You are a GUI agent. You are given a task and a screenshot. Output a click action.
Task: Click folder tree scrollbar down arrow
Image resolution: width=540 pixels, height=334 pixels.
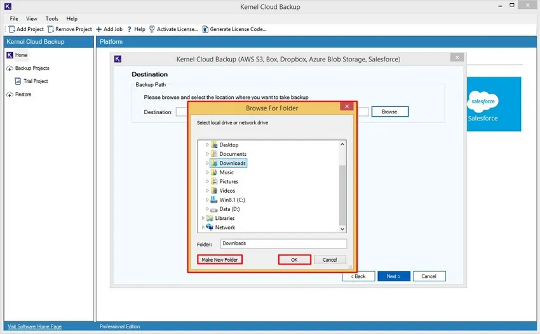click(342, 229)
